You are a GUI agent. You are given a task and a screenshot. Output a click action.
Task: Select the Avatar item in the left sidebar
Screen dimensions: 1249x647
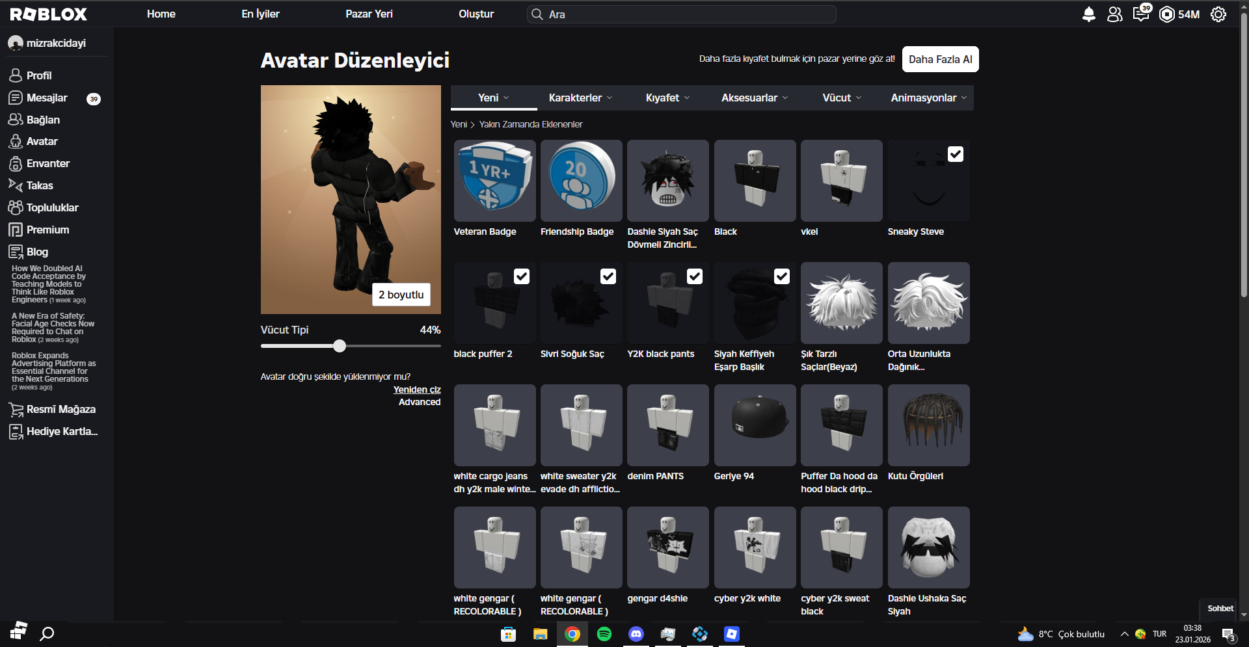pos(42,141)
